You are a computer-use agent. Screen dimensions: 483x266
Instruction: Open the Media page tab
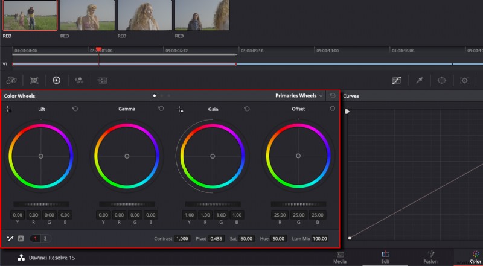click(340, 258)
